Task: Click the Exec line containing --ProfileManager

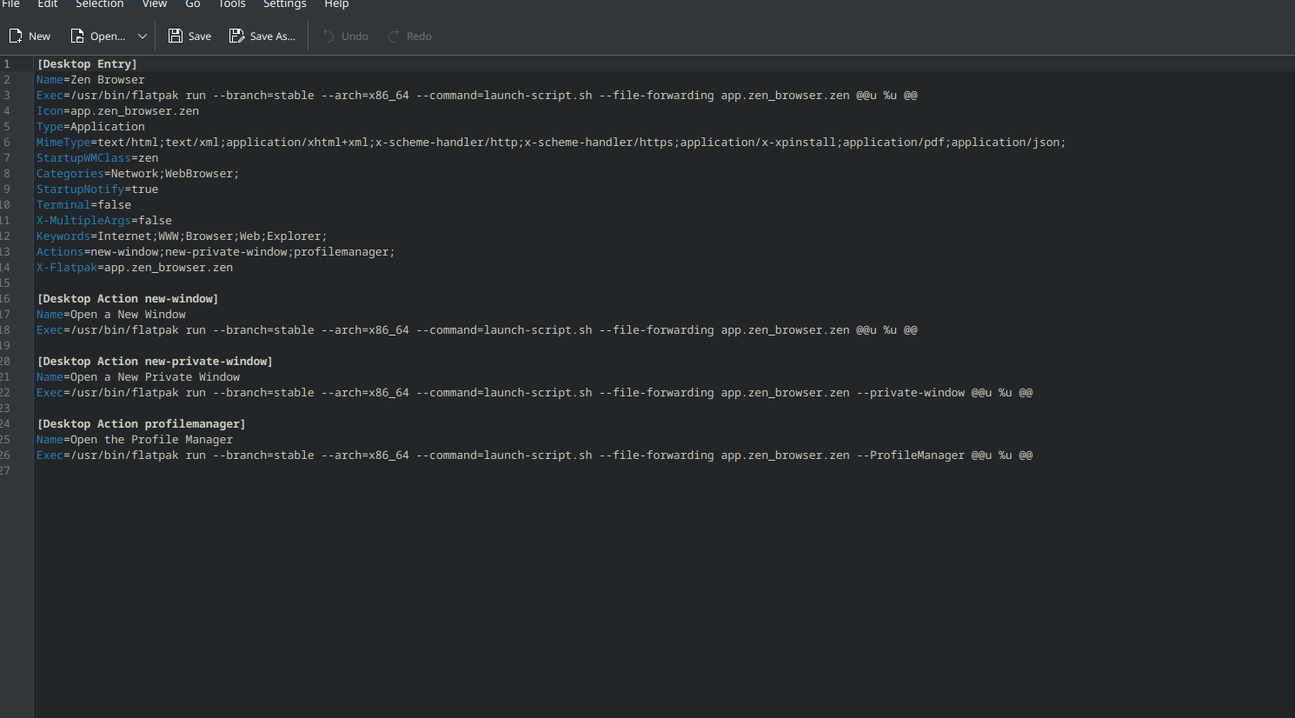Action: tap(535, 455)
